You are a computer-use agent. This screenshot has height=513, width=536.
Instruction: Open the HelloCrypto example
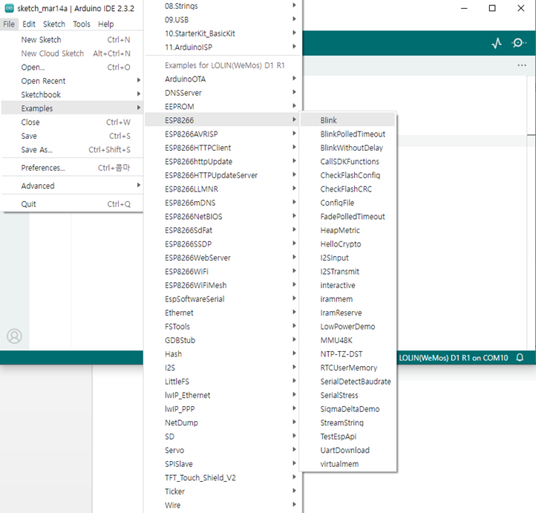pos(347,244)
